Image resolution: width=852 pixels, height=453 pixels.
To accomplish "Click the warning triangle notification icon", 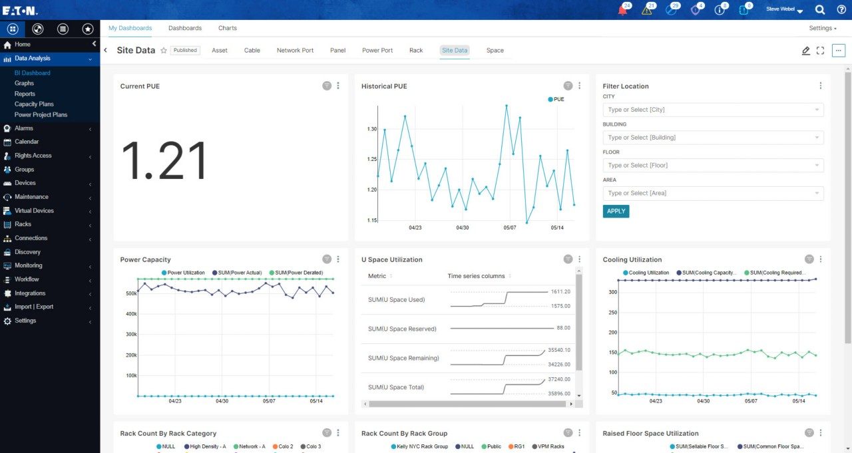I will [x=647, y=9].
